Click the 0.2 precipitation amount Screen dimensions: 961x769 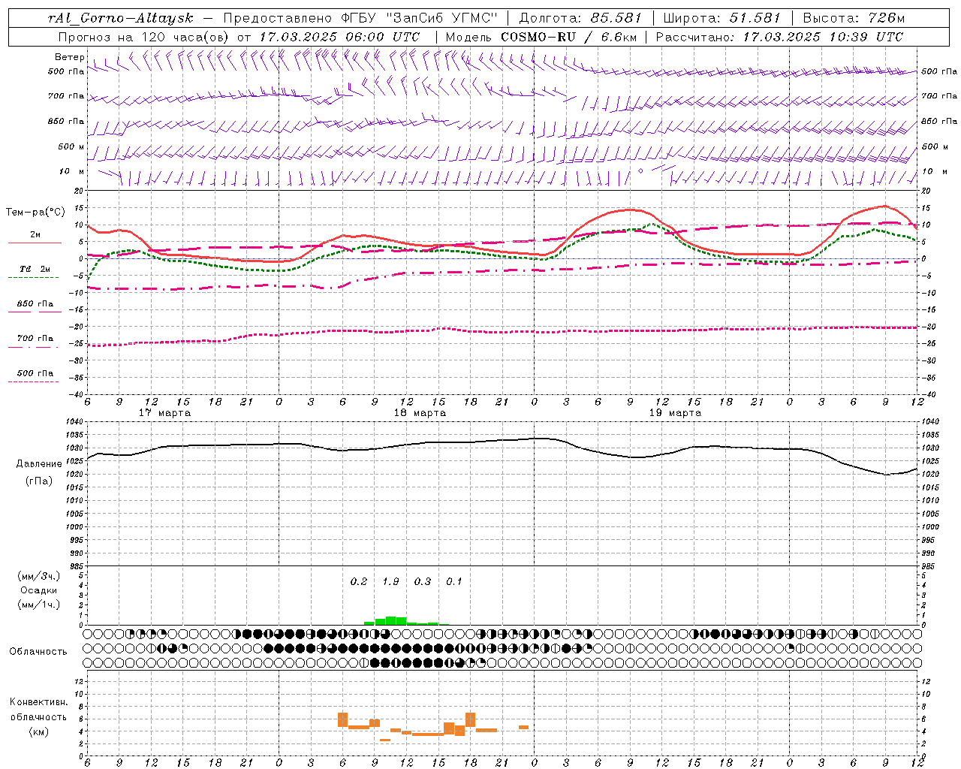point(359,582)
